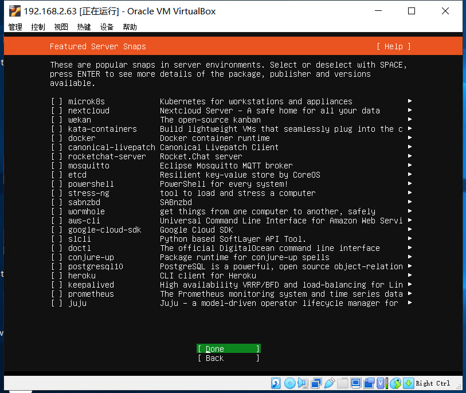Select the etcd snap checkbox
Viewport: 466px width, 393px height.
point(57,175)
